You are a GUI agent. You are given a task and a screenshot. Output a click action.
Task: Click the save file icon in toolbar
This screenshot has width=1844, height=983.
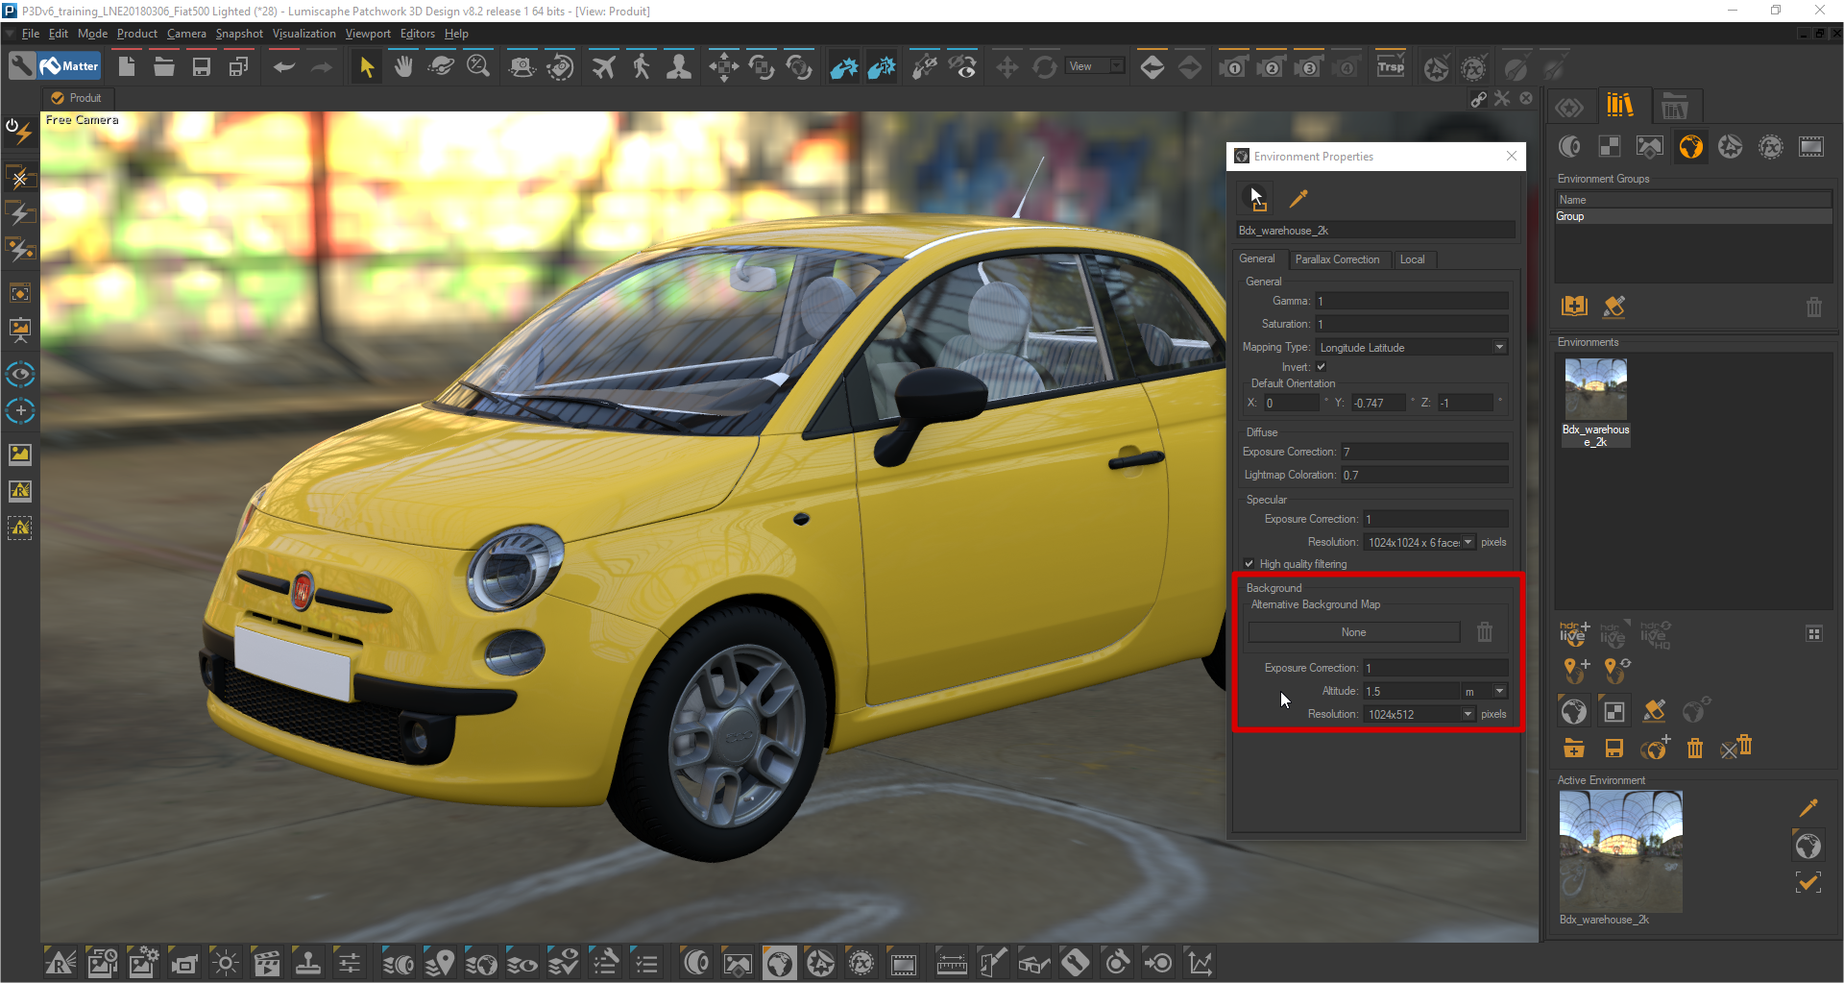(x=201, y=66)
